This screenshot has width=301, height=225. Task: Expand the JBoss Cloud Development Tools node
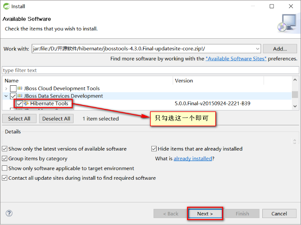[x=6, y=89]
